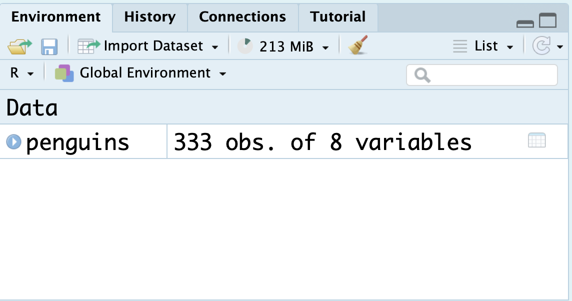Click the Import Dataset table icon
572x301 pixels.
coord(88,46)
